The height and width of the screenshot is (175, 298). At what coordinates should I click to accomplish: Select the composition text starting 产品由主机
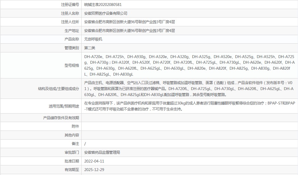189,89
